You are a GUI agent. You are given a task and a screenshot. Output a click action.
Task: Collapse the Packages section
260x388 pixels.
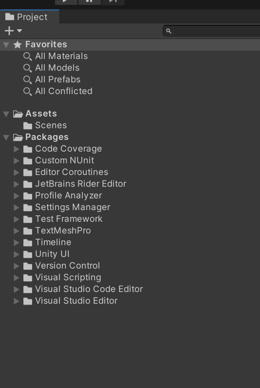6,137
